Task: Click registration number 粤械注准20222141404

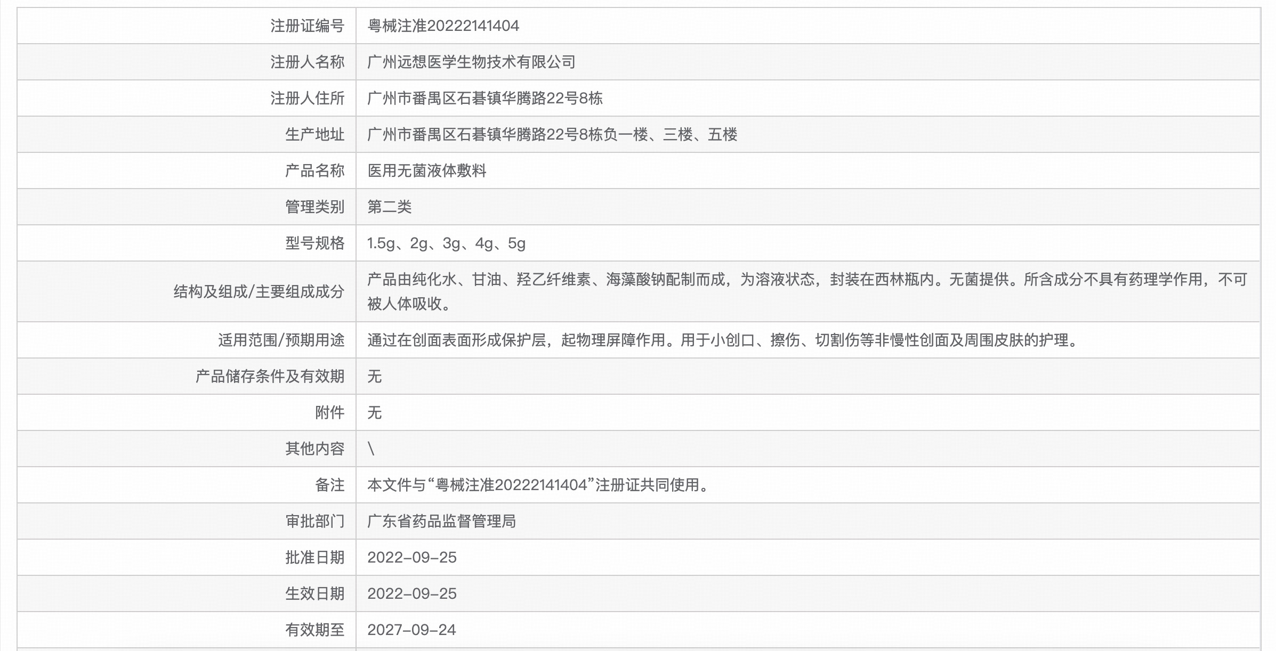Action: [443, 26]
